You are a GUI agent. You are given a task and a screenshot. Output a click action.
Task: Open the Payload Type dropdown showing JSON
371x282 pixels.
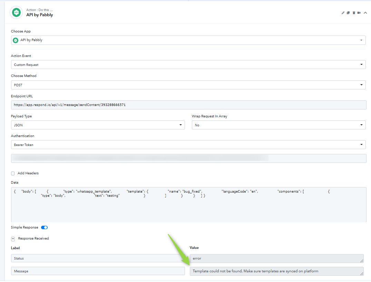tap(98, 125)
